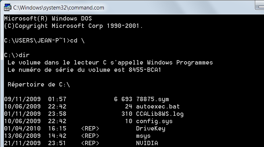Click the DriveKey directory name

[150, 128]
